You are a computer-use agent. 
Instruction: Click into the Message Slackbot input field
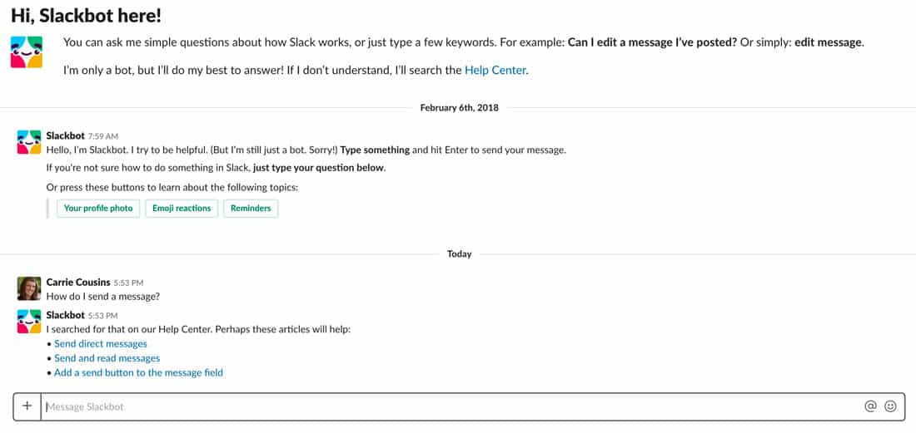point(450,406)
